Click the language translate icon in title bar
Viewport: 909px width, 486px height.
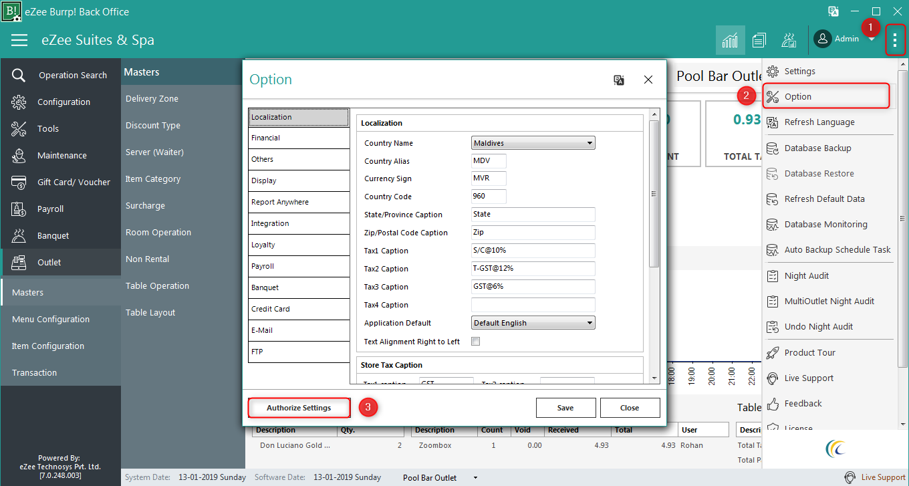(833, 11)
